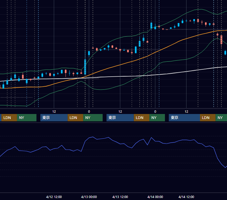Click the 4/13 12:00 date label
The image size is (227, 200).
click(x=120, y=197)
